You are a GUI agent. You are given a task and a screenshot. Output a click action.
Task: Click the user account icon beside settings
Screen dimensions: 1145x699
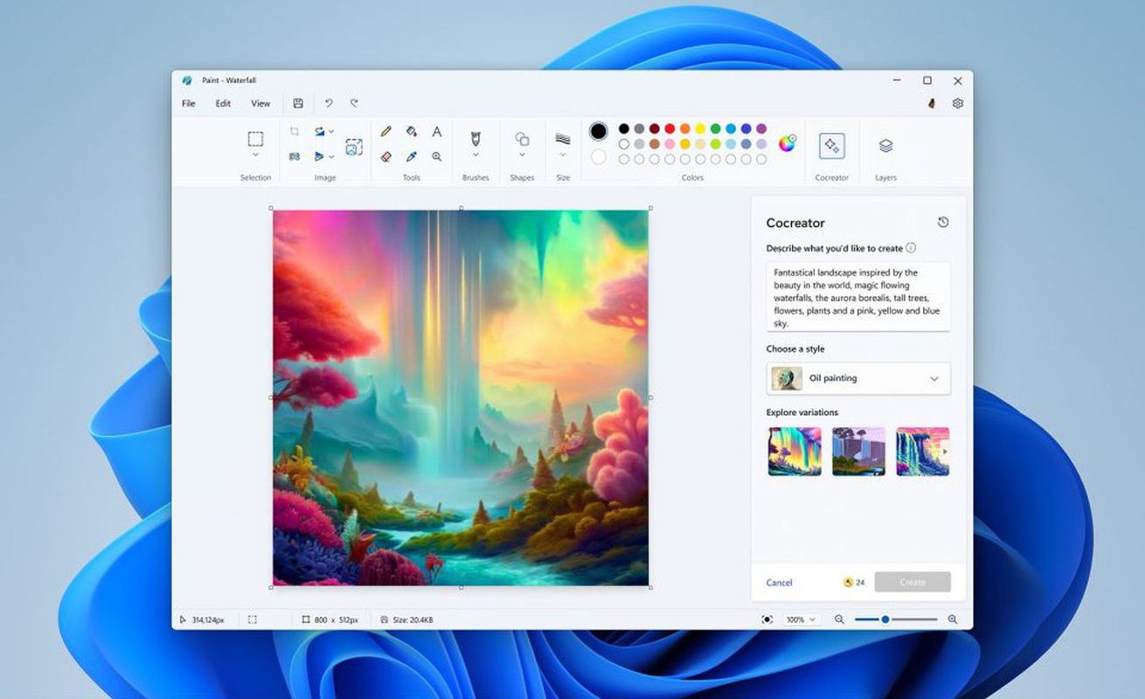tap(933, 103)
